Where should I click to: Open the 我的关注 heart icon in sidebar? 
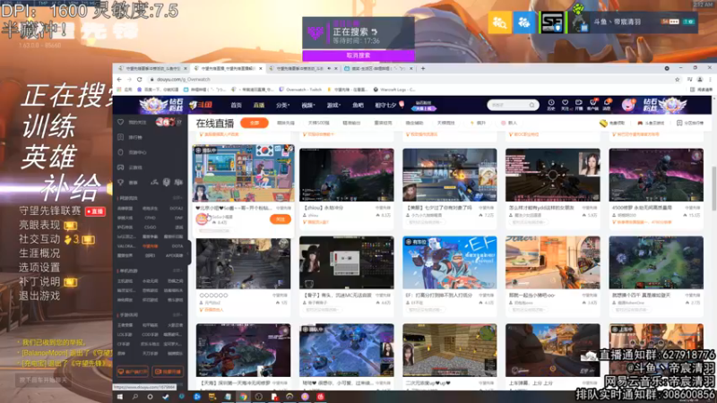tap(121, 123)
